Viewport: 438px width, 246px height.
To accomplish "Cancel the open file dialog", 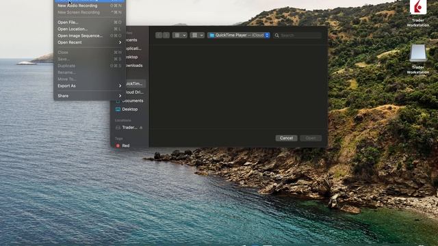I will tap(286, 138).
